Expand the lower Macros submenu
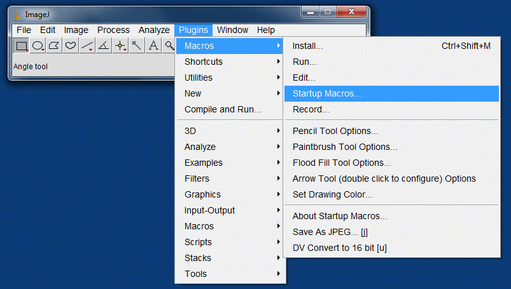Image resolution: width=511 pixels, height=289 pixels. 230,226
